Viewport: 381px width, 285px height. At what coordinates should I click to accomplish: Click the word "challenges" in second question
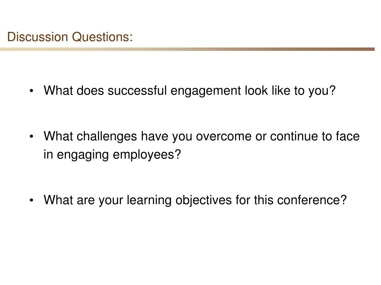point(107,137)
